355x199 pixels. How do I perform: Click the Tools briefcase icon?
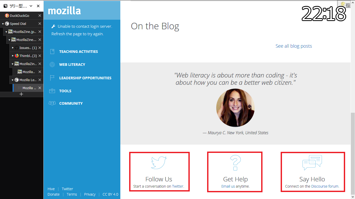click(52, 91)
